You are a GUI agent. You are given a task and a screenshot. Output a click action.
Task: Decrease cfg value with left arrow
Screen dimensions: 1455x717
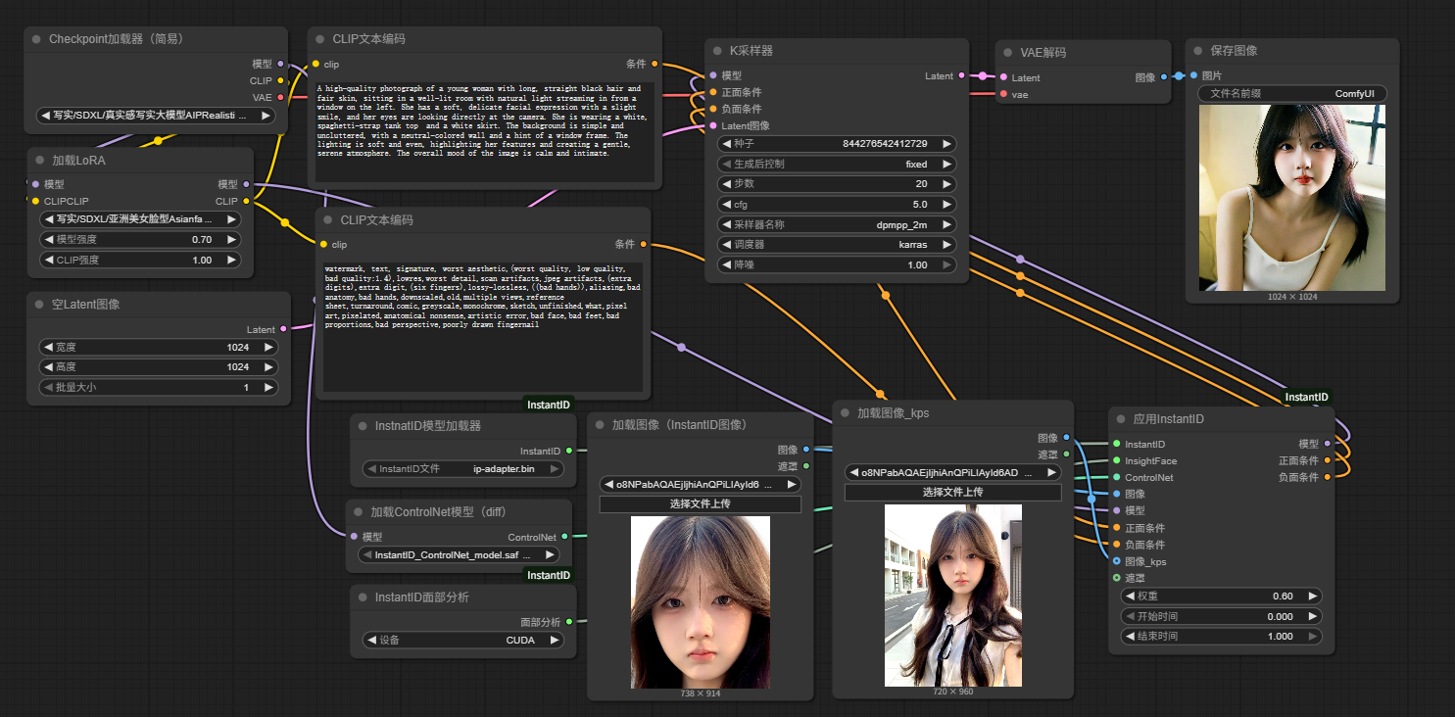(x=726, y=205)
